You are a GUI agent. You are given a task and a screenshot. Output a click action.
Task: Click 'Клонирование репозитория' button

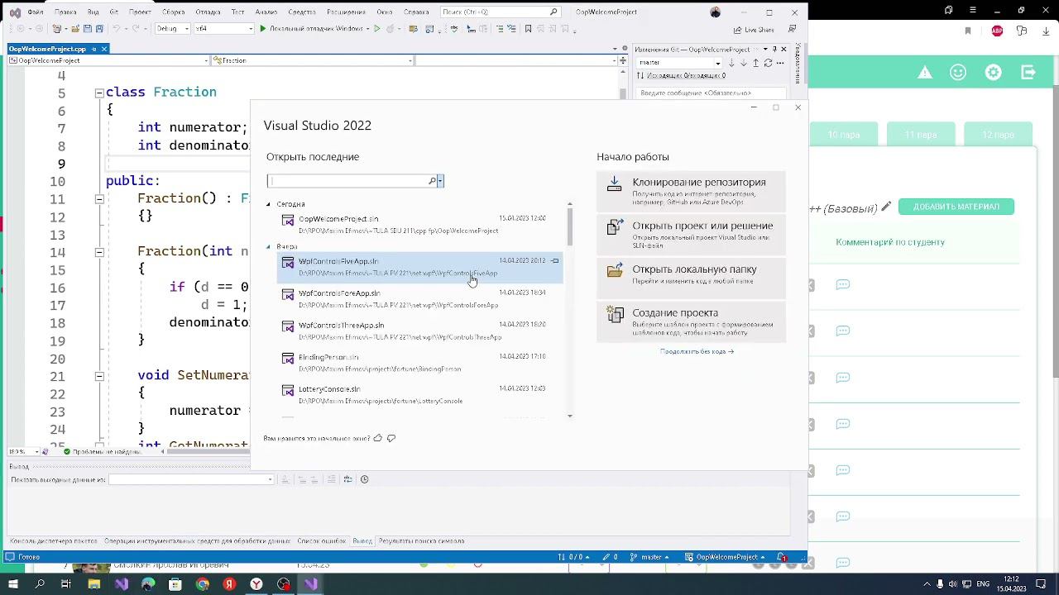pyautogui.click(x=691, y=190)
